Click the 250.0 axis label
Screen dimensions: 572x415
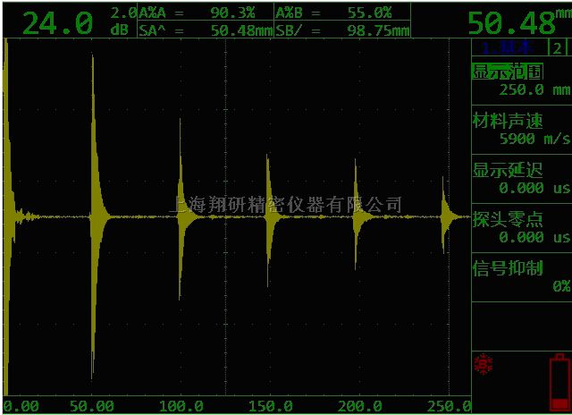click(449, 406)
